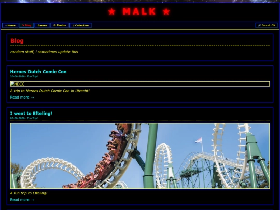Click the red Blog heading
Viewport: 280px width, 210px height.
(17, 41)
